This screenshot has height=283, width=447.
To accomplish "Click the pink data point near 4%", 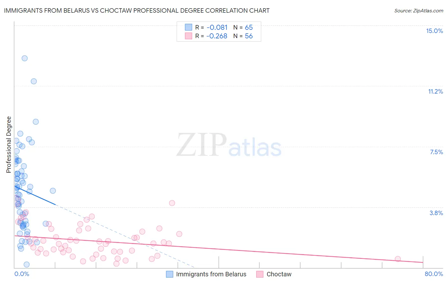I will [x=172, y=203].
